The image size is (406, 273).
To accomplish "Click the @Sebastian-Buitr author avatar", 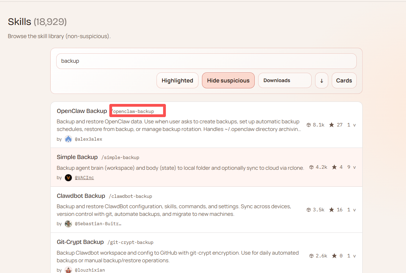I will click(68, 223).
